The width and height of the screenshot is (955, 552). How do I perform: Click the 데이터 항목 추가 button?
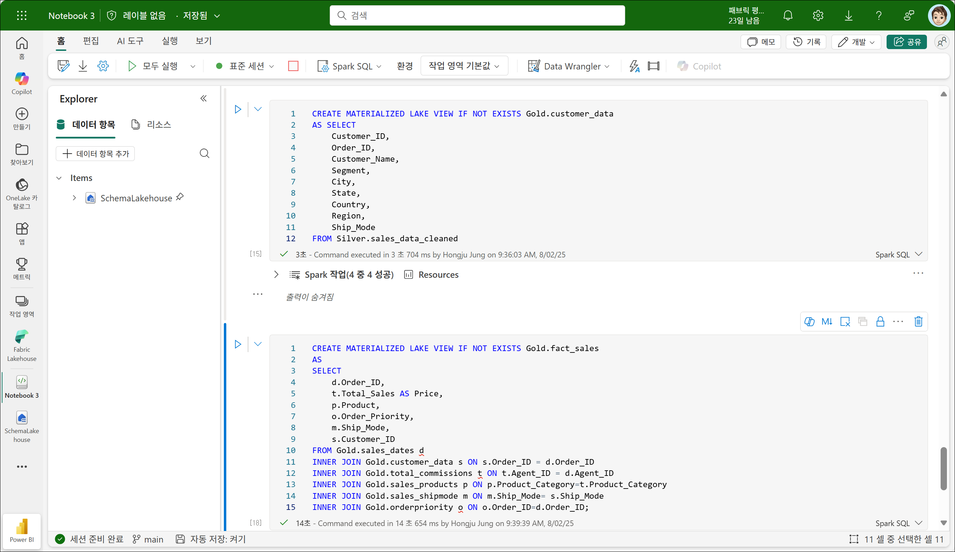pyautogui.click(x=95, y=154)
